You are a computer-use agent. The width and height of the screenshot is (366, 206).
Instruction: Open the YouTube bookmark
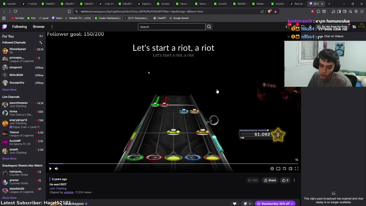pos(17,18)
